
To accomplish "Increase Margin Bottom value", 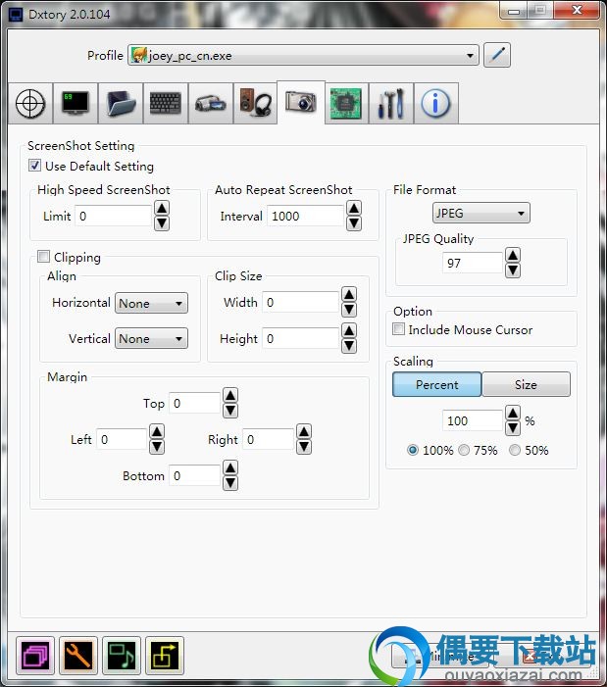I will (x=230, y=467).
